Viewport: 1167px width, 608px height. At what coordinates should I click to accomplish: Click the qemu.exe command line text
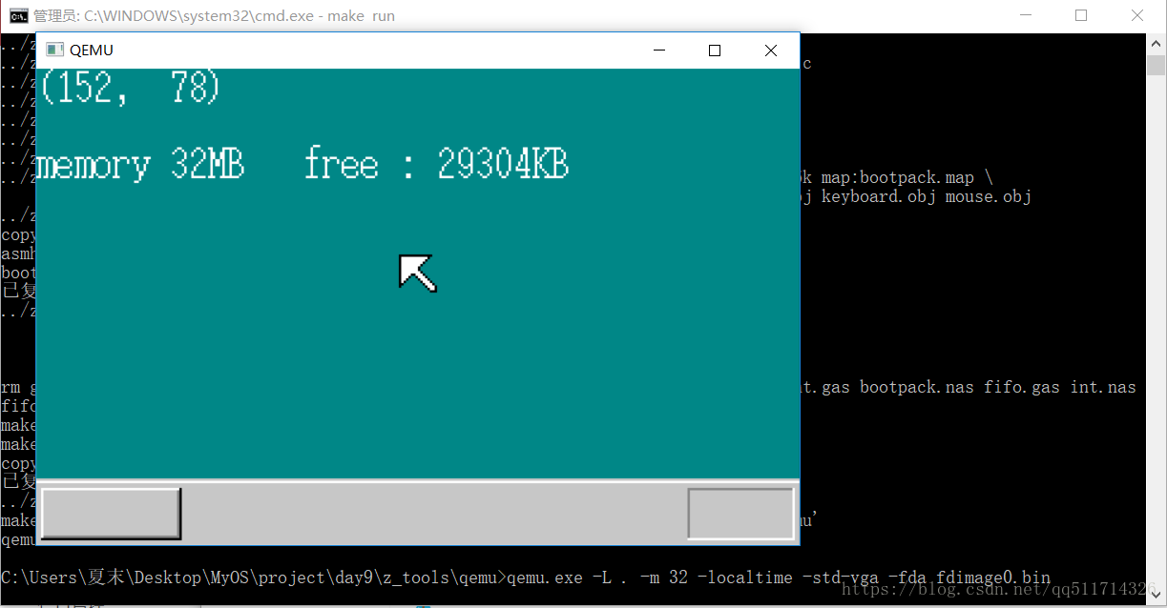(779, 578)
